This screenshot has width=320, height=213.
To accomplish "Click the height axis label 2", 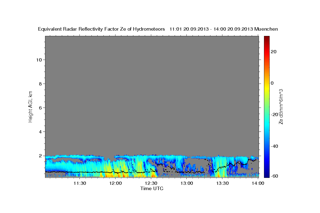I will [40, 155].
